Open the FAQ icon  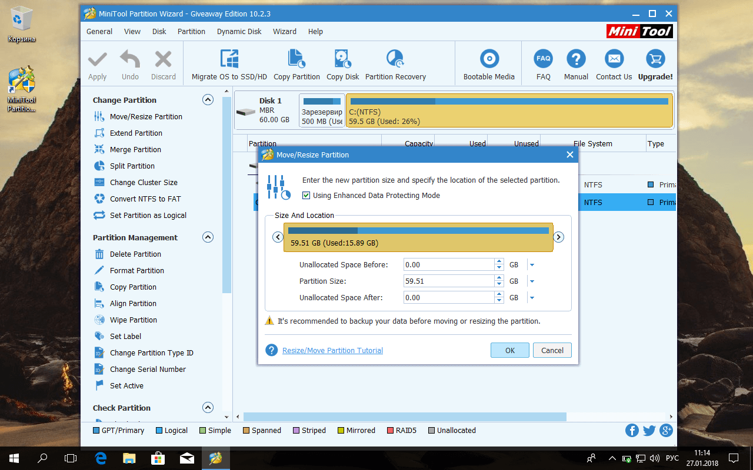[544, 59]
